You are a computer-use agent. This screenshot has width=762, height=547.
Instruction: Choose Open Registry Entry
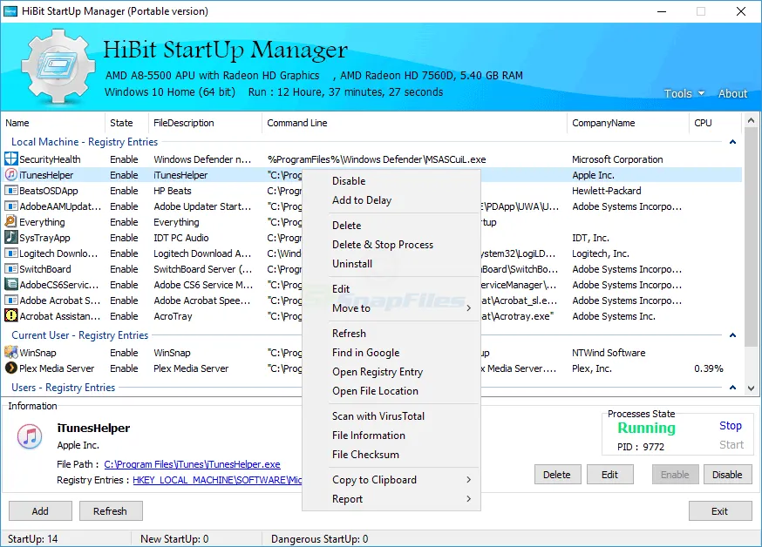coord(391,372)
